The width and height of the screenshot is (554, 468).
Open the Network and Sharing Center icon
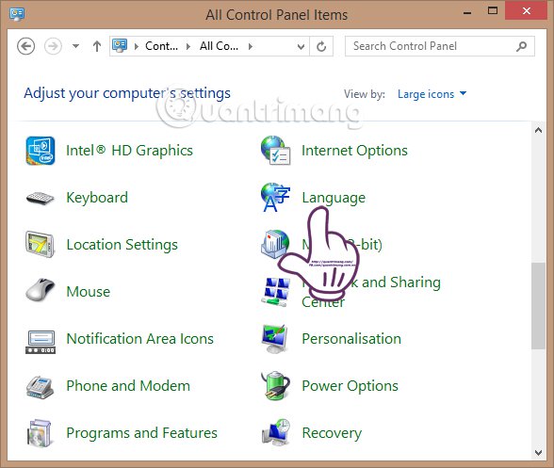[275, 292]
